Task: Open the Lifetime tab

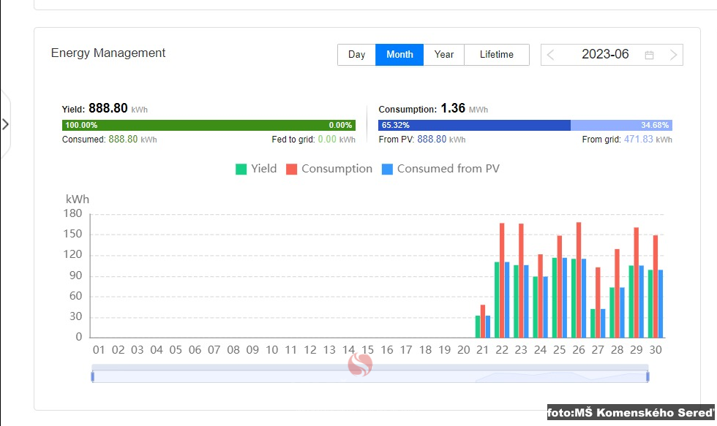Action: click(497, 55)
